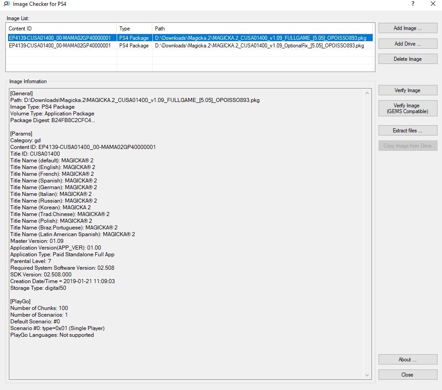
Task: Click 'Volume Type: Application Package' line
Action: (52, 113)
